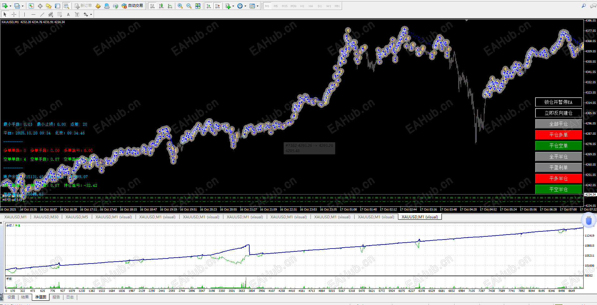The image size is (597, 305).
Task: Toggle the 自动交易 auto trading button
Action: click(132, 6)
